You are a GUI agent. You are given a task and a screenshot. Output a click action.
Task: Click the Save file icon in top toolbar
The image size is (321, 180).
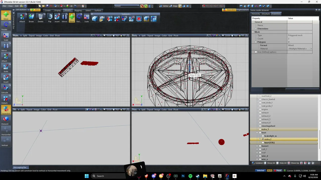(48, 6)
